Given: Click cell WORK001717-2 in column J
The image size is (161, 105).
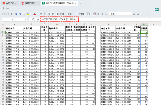Looking at the screenshot, I should coord(108,35).
